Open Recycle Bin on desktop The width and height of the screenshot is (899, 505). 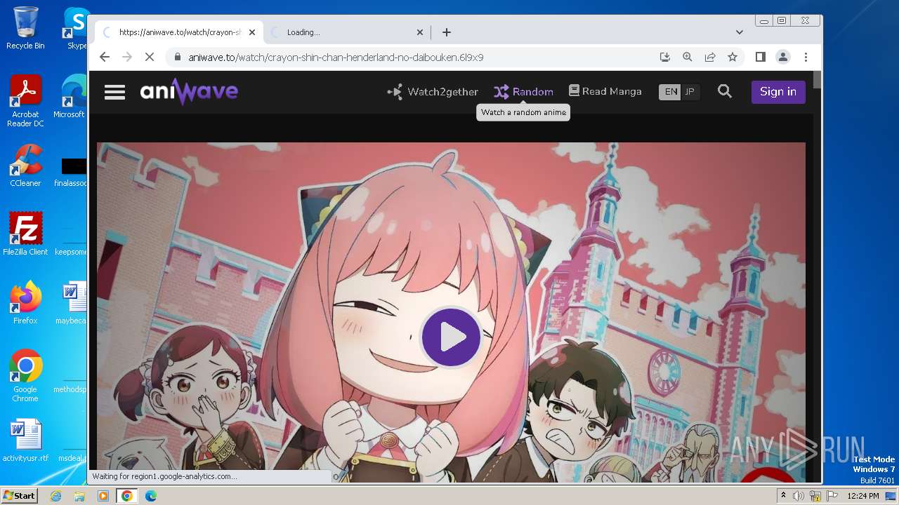pos(25,29)
